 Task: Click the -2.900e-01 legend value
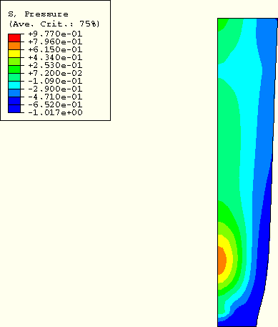(x=55, y=89)
